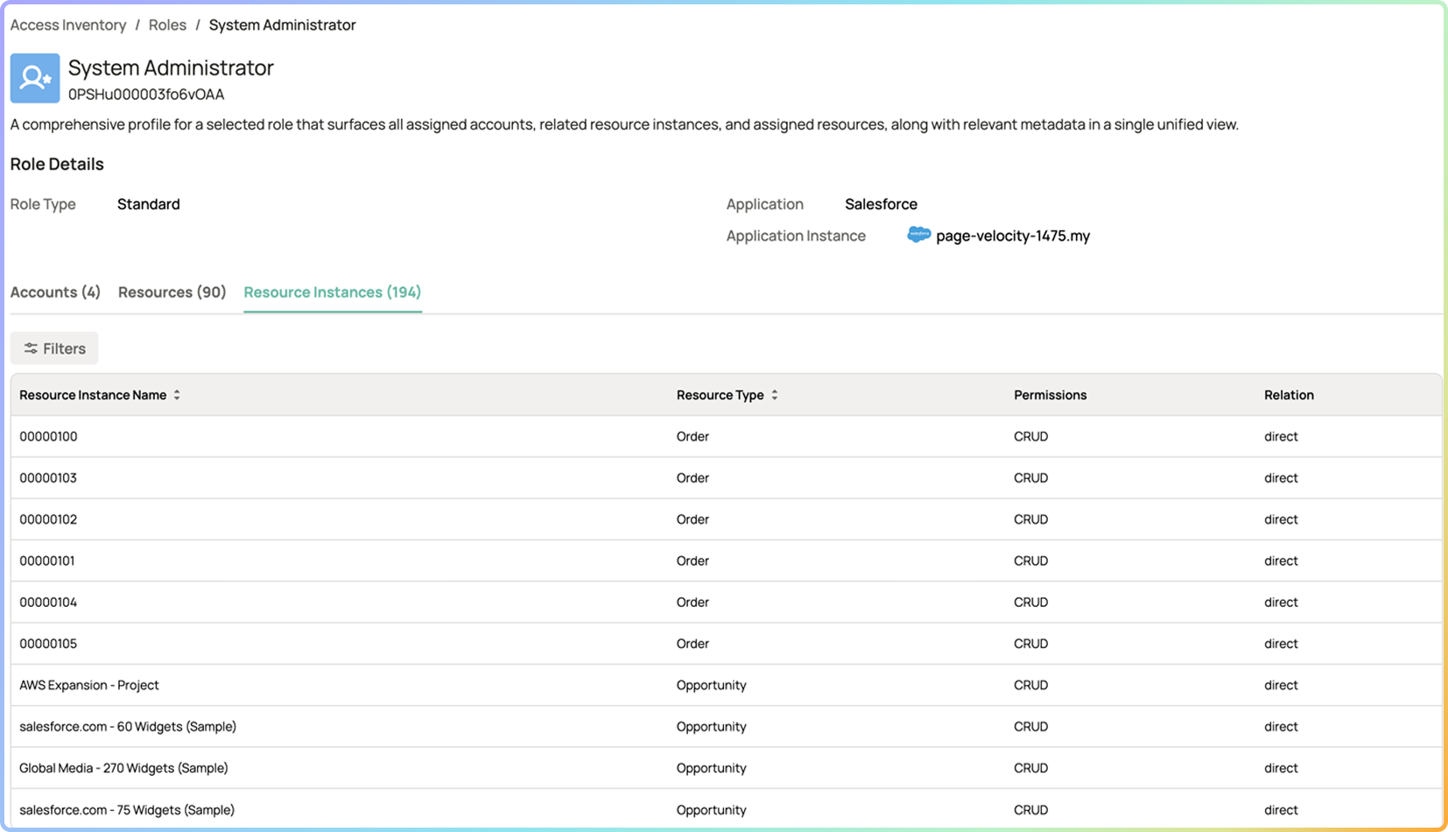Click Opportunity type for AWS Expansion - Project
This screenshot has width=1448, height=832.
(x=712, y=685)
